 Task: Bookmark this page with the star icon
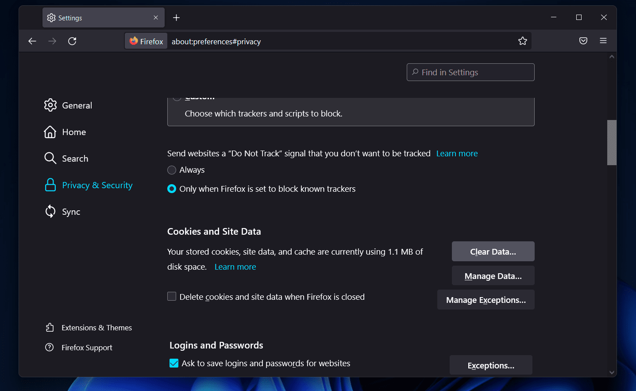522,41
